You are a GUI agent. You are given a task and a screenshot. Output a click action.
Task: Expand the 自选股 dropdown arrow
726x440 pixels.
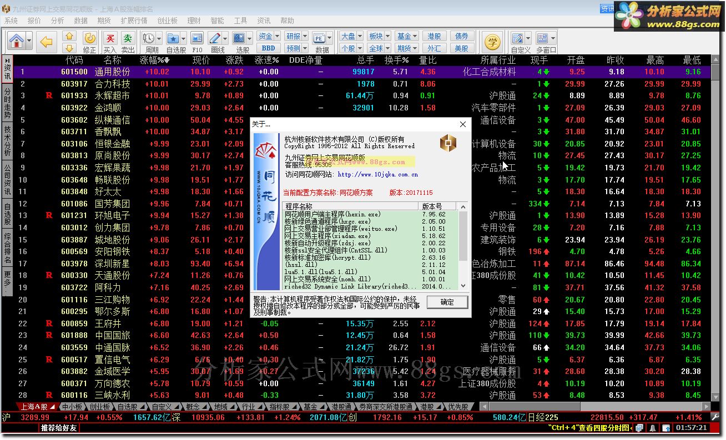pos(183,38)
